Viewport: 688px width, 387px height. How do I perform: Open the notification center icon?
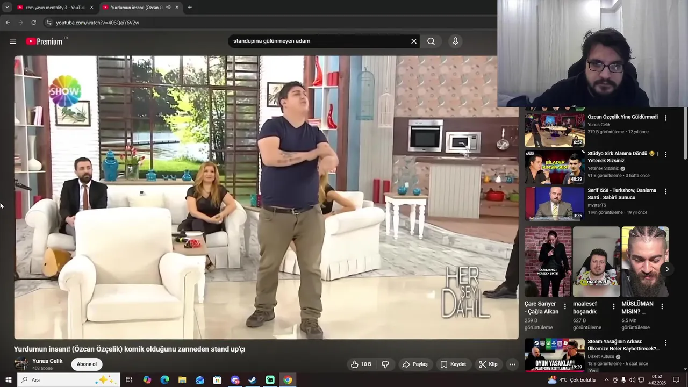(676, 380)
